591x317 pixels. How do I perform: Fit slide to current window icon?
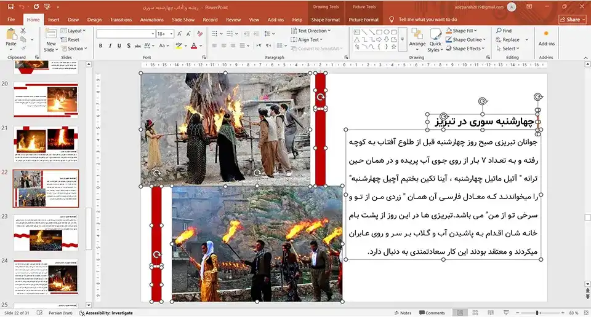coord(586,313)
